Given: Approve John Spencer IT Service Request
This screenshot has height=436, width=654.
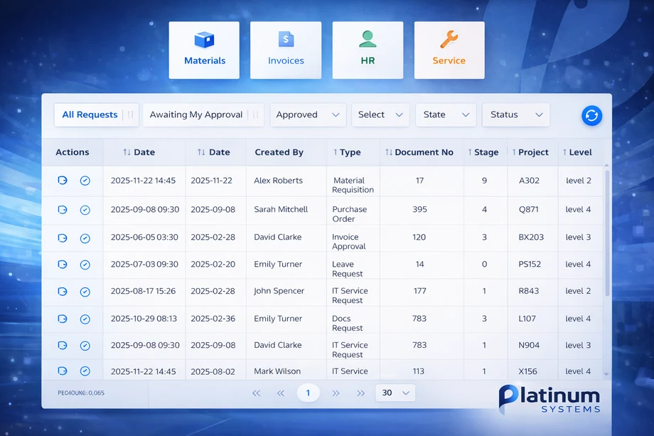Looking at the screenshot, I should pos(85,292).
